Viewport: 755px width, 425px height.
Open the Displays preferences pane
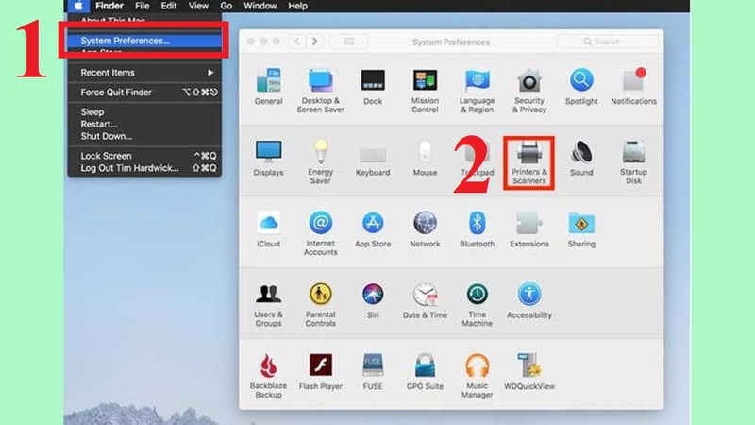click(268, 158)
